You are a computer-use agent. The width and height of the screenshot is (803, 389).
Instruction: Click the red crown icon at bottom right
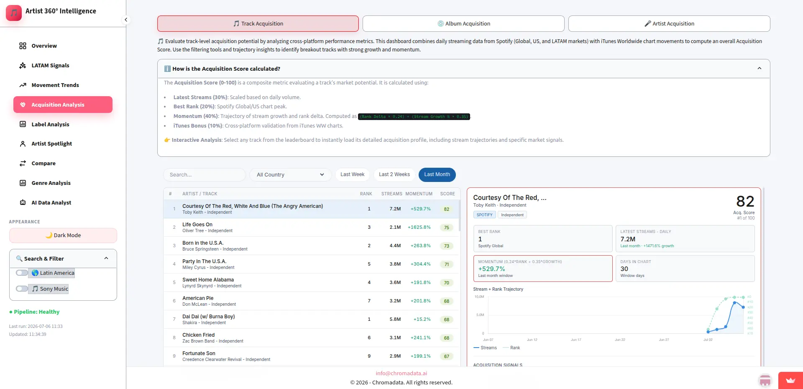click(x=790, y=381)
